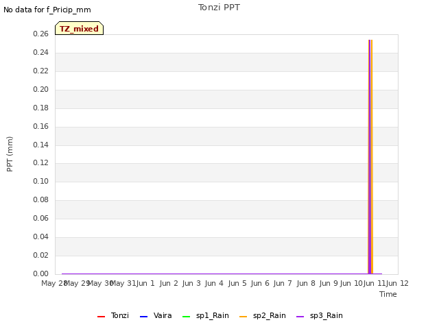Click the Jun 6 x-axis date label

pyautogui.click(x=260, y=283)
